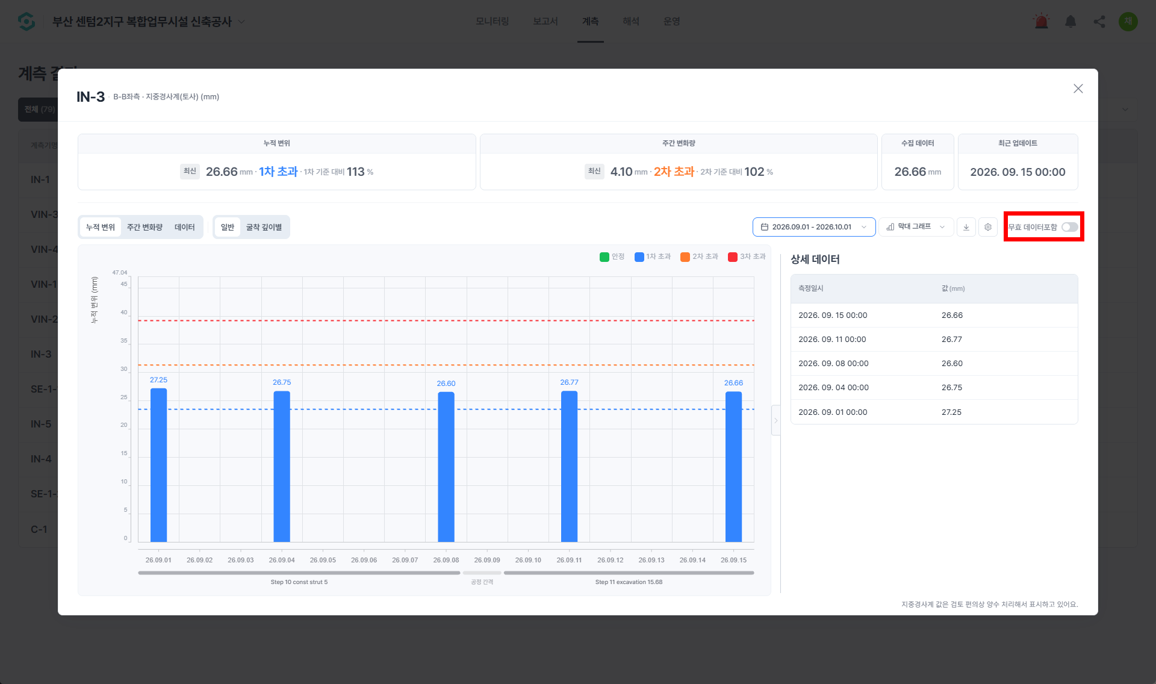Click the bar labeled 26.75
1156x684 pixels.
[x=282, y=467]
